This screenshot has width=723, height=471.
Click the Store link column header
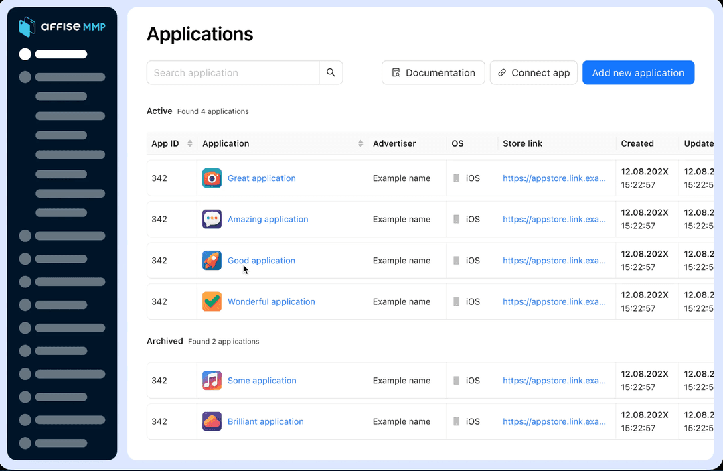coord(522,143)
